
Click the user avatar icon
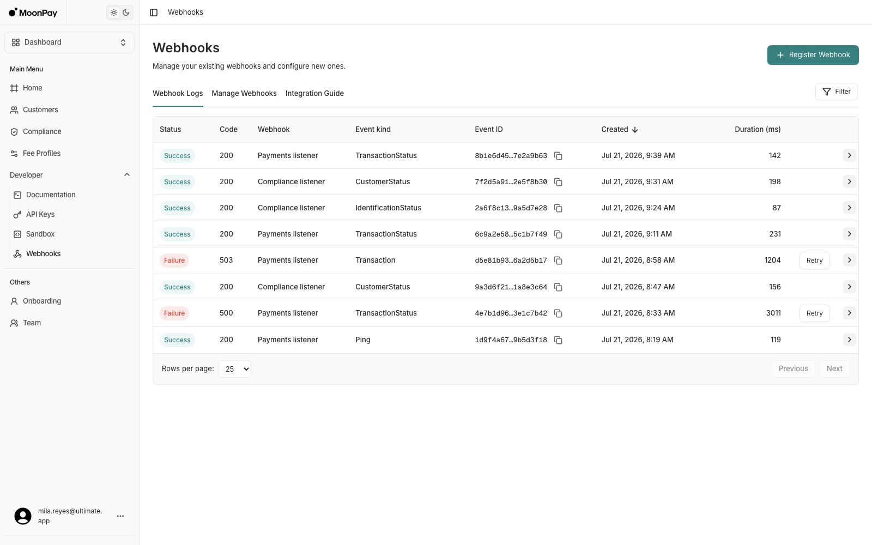(x=23, y=516)
